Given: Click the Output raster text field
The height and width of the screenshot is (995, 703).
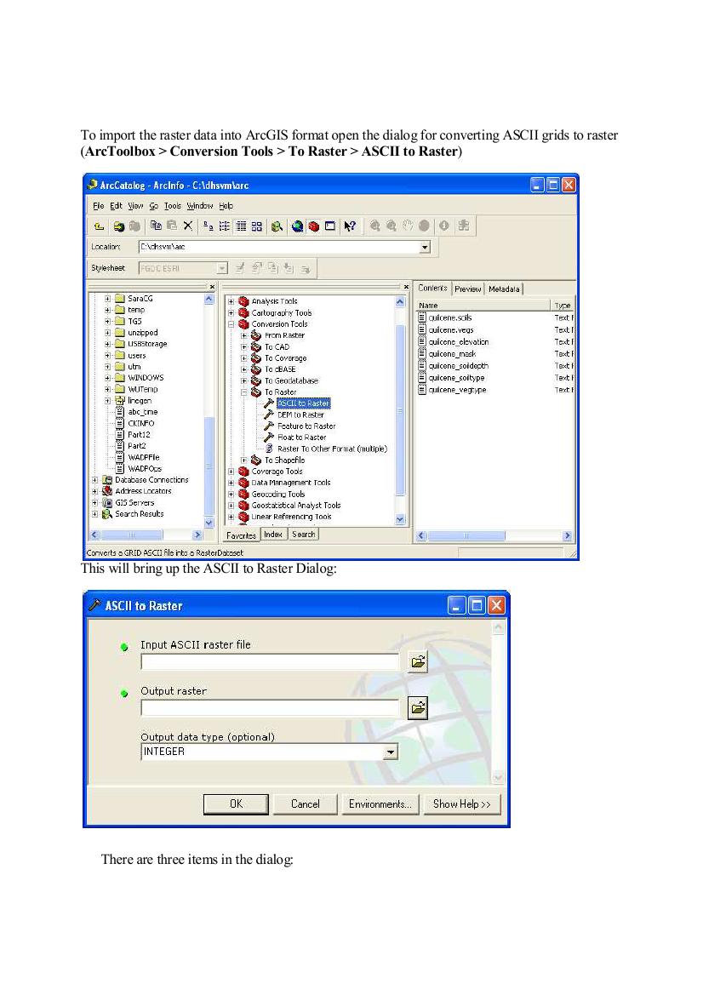Looking at the screenshot, I should coord(271,708).
